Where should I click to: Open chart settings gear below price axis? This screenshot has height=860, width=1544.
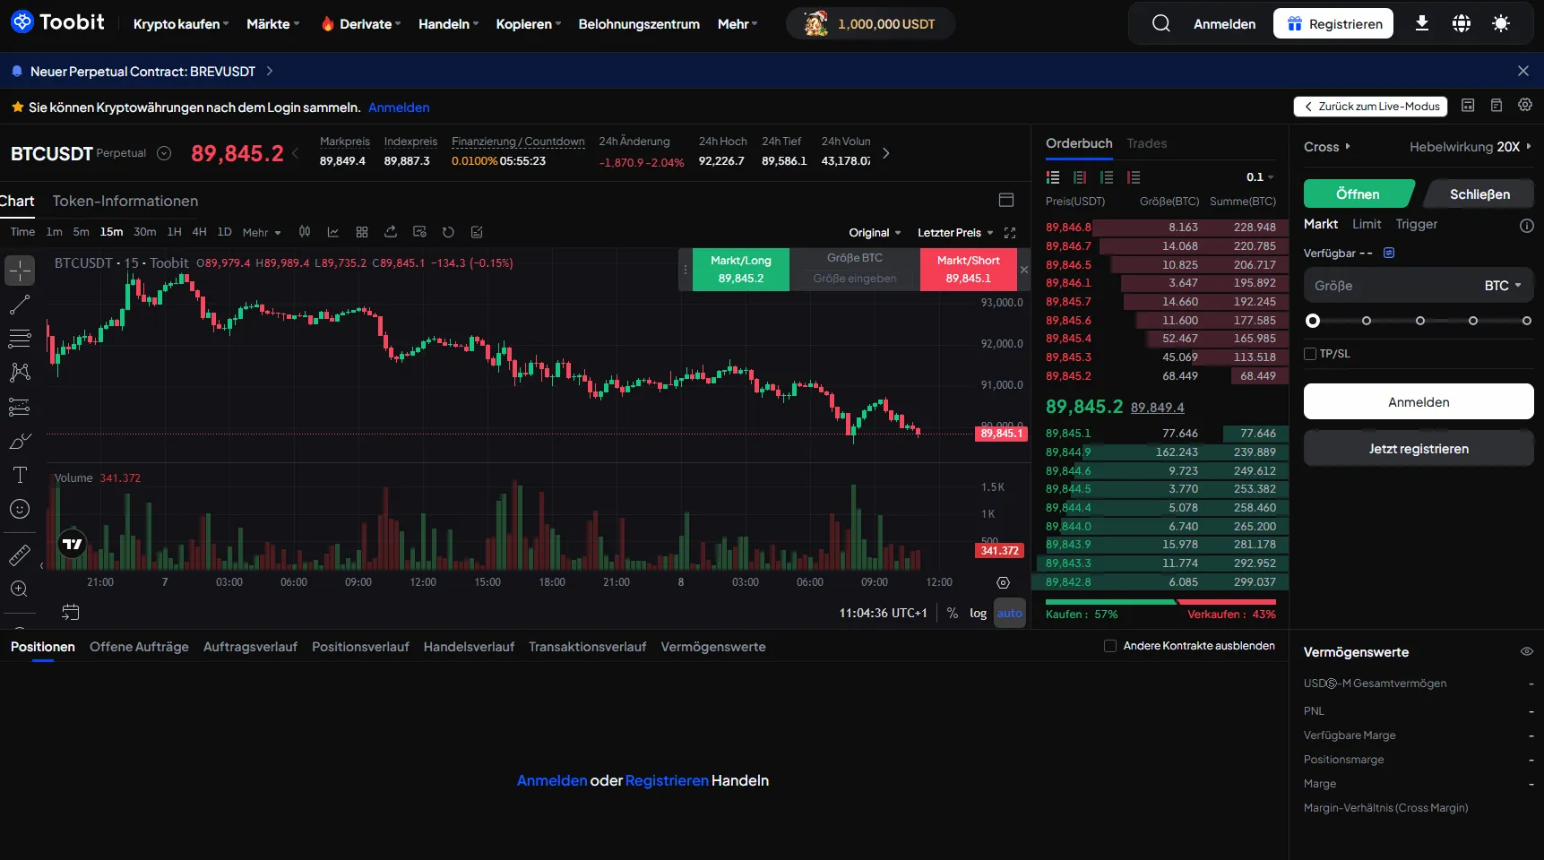tap(1004, 583)
